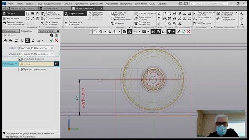Click the eyedropper icon in the view toolbar
Image resolution: width=249 pixels, height=140 pixels.
click(179, 32)
